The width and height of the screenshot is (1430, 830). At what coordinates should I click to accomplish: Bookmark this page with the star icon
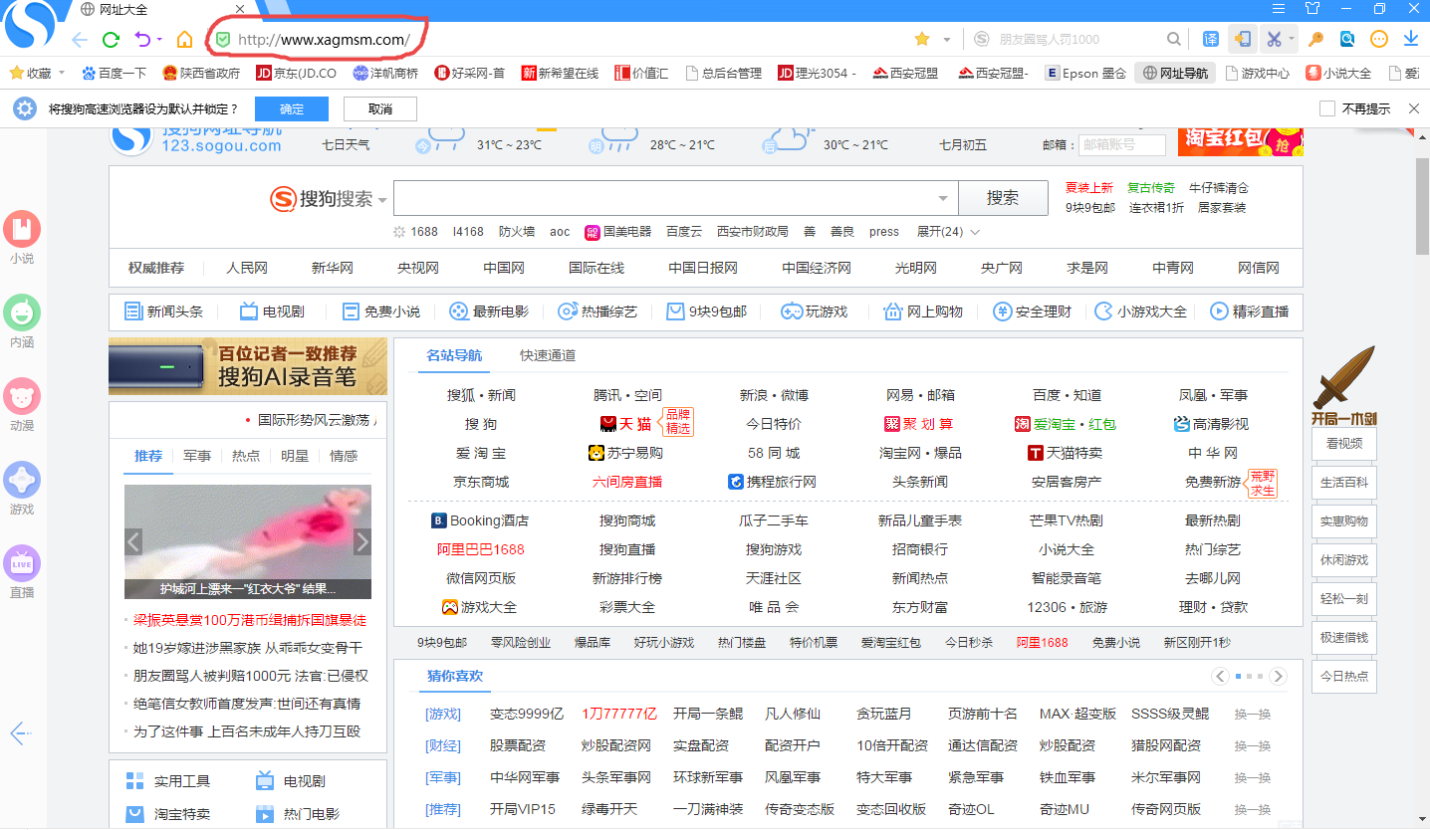pyautogui.click(x=922, y=39)
